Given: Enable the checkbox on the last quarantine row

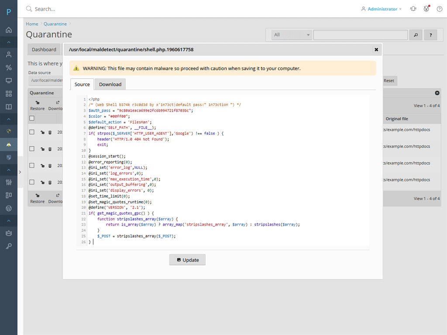Looking at the screenshot, I should point(31,182).
